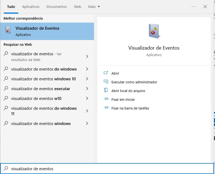
Task: Click the search icon beside last 'visualizador de eventos windows' suggestion
Action: pos(6,123)
